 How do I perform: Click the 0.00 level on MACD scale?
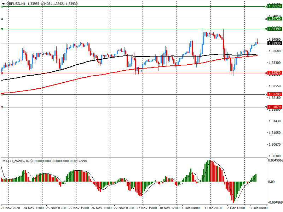271,182
